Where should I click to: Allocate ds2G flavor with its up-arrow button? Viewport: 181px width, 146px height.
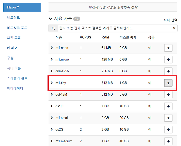pos(168,130)
